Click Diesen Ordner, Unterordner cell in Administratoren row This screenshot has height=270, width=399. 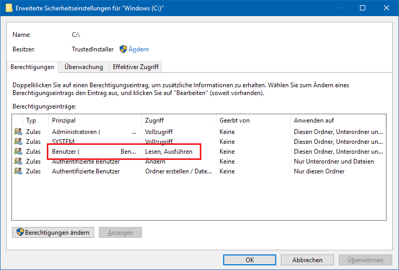338,131
